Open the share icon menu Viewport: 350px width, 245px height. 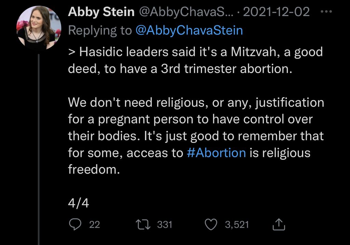pyautogui.click(x=279, y=225)
